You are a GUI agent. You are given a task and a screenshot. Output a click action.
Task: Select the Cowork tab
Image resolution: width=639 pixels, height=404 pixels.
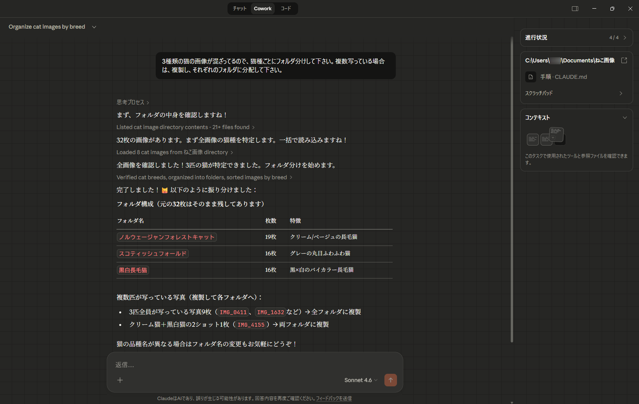[262, 9]
